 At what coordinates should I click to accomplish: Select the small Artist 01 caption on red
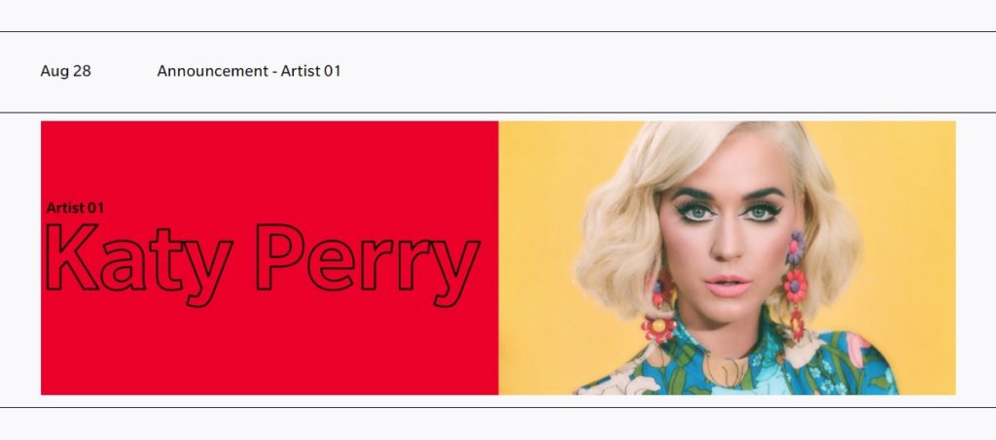tap(74, 207)
